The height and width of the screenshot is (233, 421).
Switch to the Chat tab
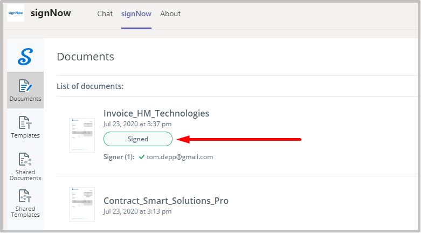105,13
